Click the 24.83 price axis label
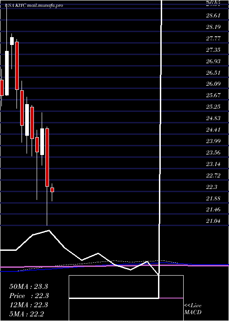Image resolution: width=229 pixels, height=321 pixels. point(213,118)
